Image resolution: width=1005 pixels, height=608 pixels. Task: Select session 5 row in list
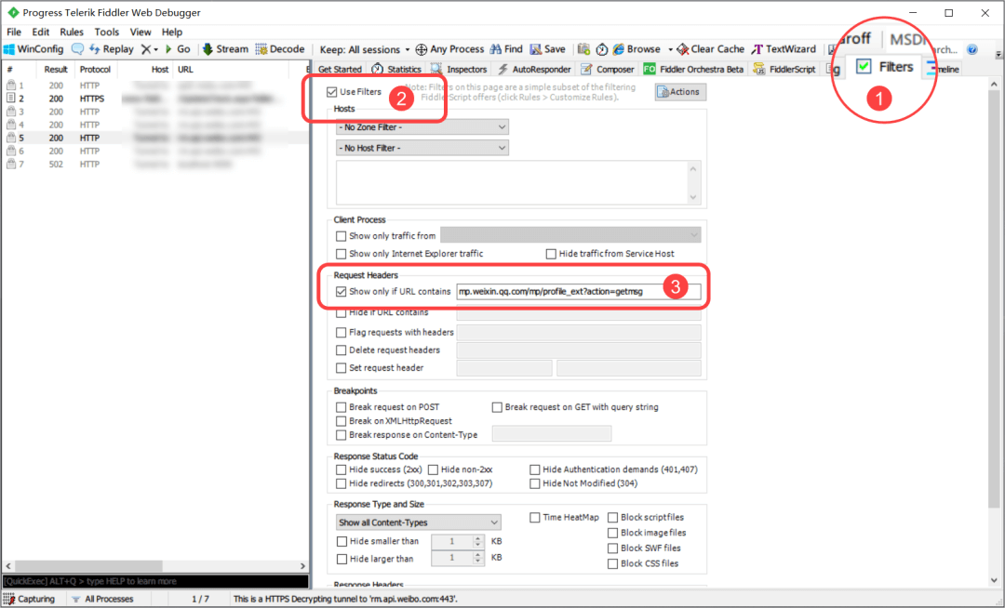[x=154, y=139]
